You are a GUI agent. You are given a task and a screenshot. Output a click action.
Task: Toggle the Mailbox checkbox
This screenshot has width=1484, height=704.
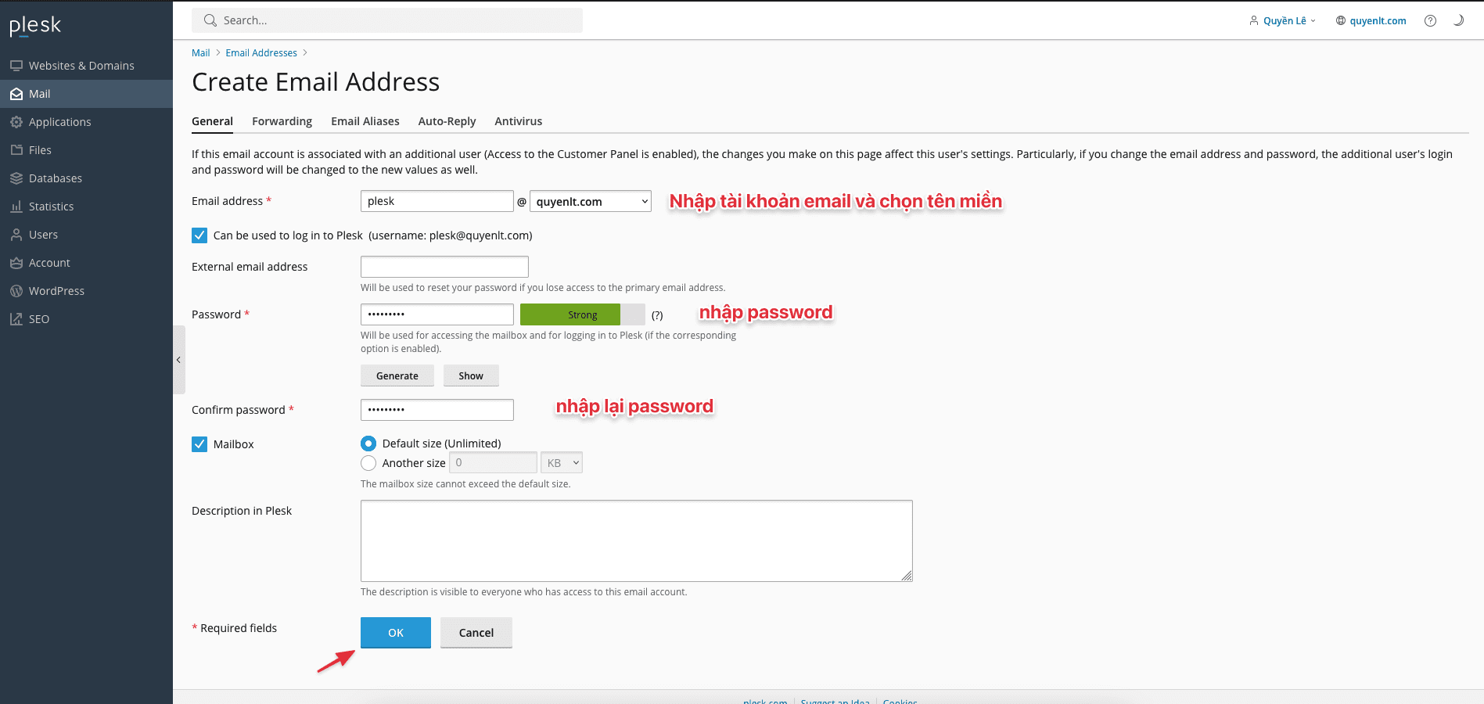[199, 444]
